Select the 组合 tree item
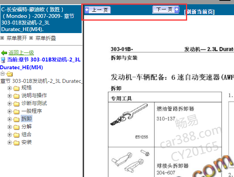 coord(27,134)
